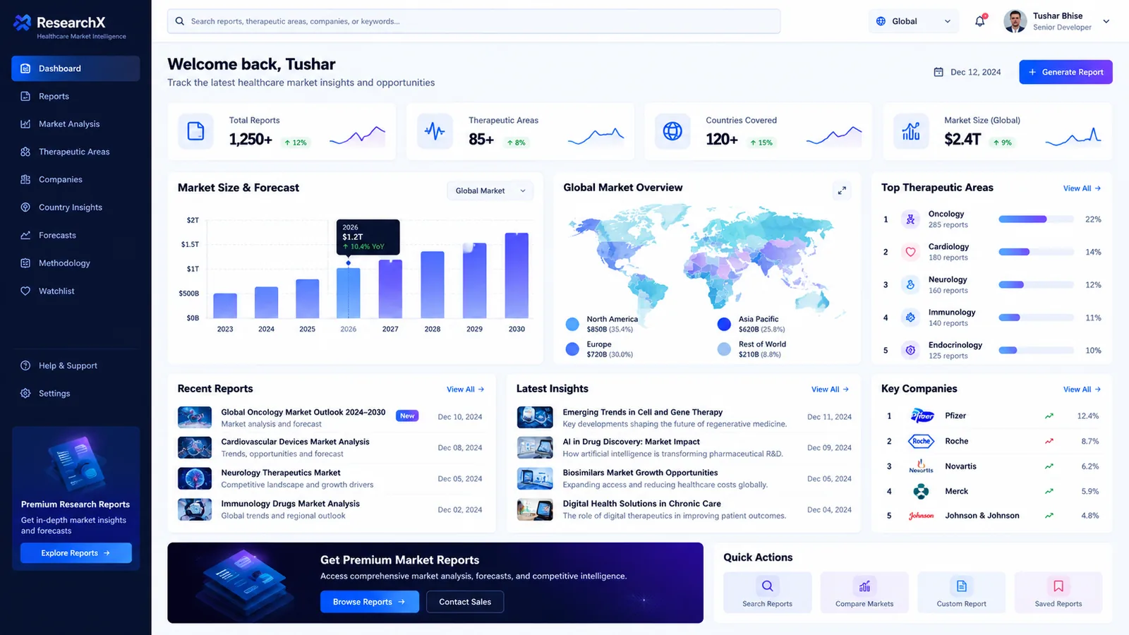Click the Johnson & Johnson logo
The image size is (1129, 635).
922,516
